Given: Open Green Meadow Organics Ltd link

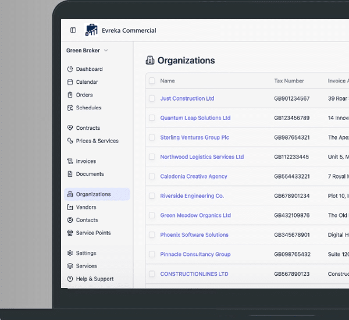Looking at the screenshot, I should [x=195, y=215].
